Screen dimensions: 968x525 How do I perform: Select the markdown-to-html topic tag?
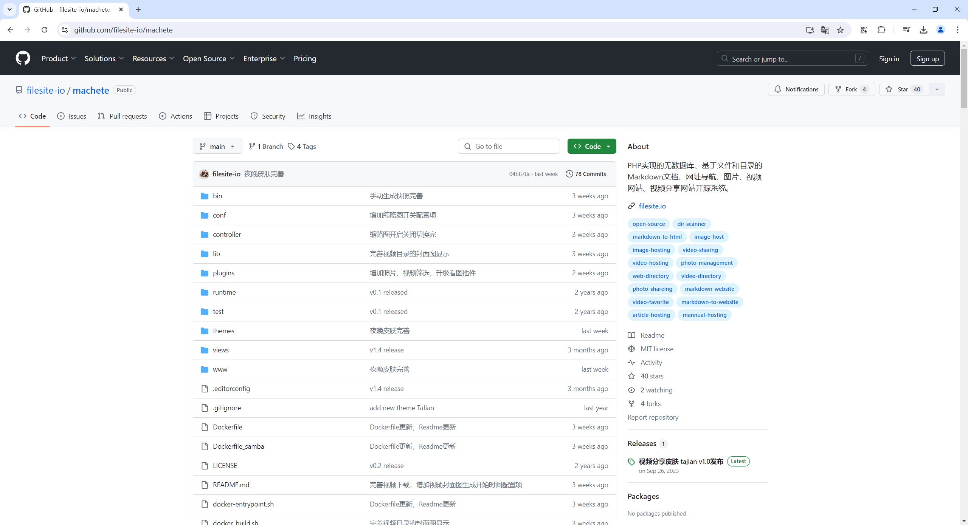click(657, 237)
